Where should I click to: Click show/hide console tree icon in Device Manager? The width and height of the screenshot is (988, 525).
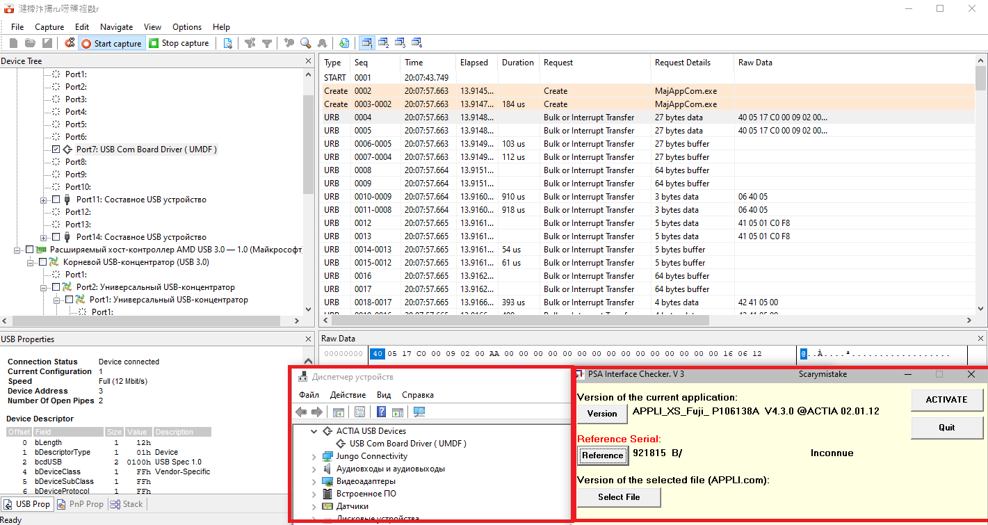(338, 412)
